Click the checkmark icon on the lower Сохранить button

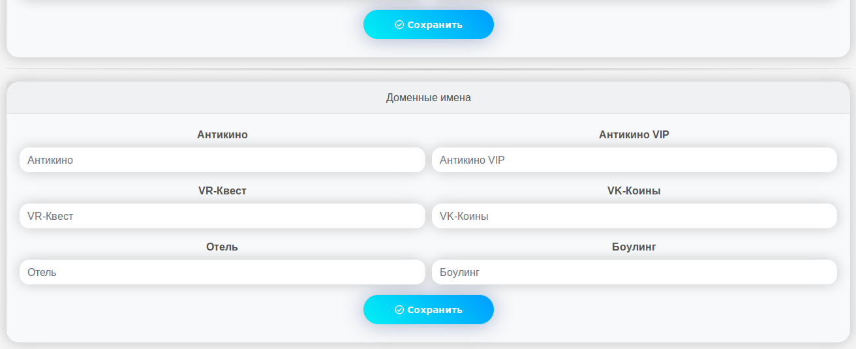pyautogui.click(x=399, y=310)
